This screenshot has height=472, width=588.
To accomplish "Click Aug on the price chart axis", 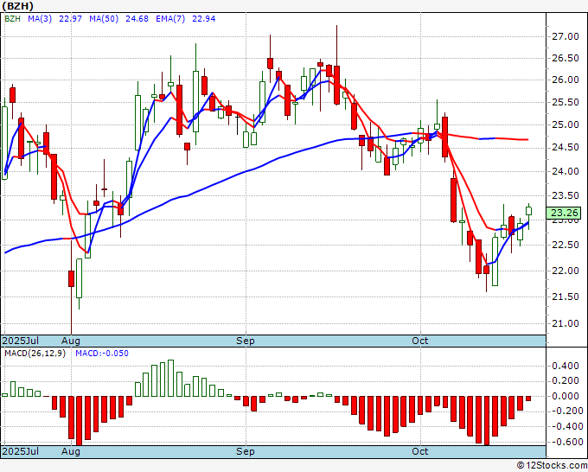I will 71,341.
